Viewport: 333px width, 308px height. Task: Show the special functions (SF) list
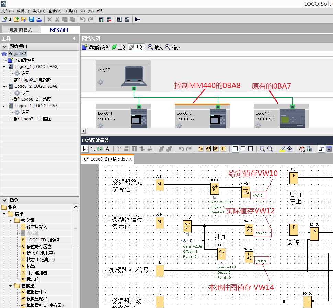(x=216, y=149)
